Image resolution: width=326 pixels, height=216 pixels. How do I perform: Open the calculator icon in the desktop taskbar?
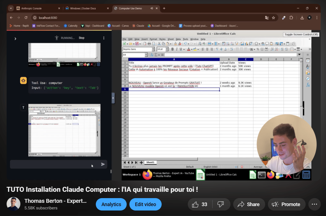(306, 175)
